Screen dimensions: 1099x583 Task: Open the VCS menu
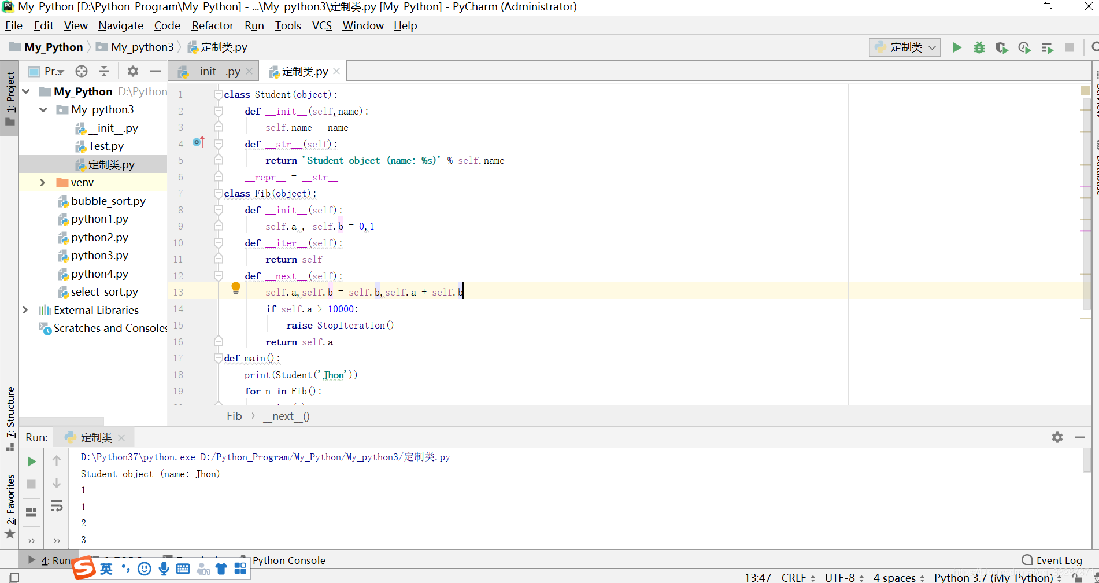tap(321, 25)
